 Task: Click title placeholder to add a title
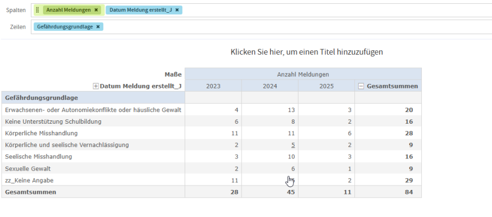pyautogui.click(x=307, y=52)
